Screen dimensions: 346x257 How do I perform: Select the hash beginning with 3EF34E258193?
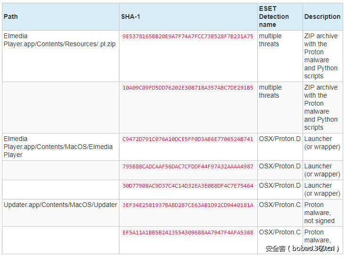pyautogui.click(x=188, y=205)
